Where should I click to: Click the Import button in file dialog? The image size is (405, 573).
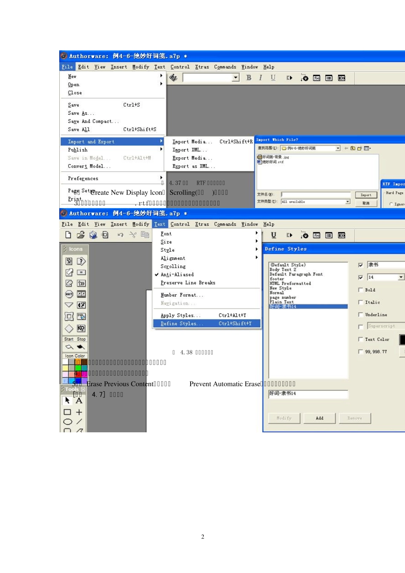coord(366,195)
